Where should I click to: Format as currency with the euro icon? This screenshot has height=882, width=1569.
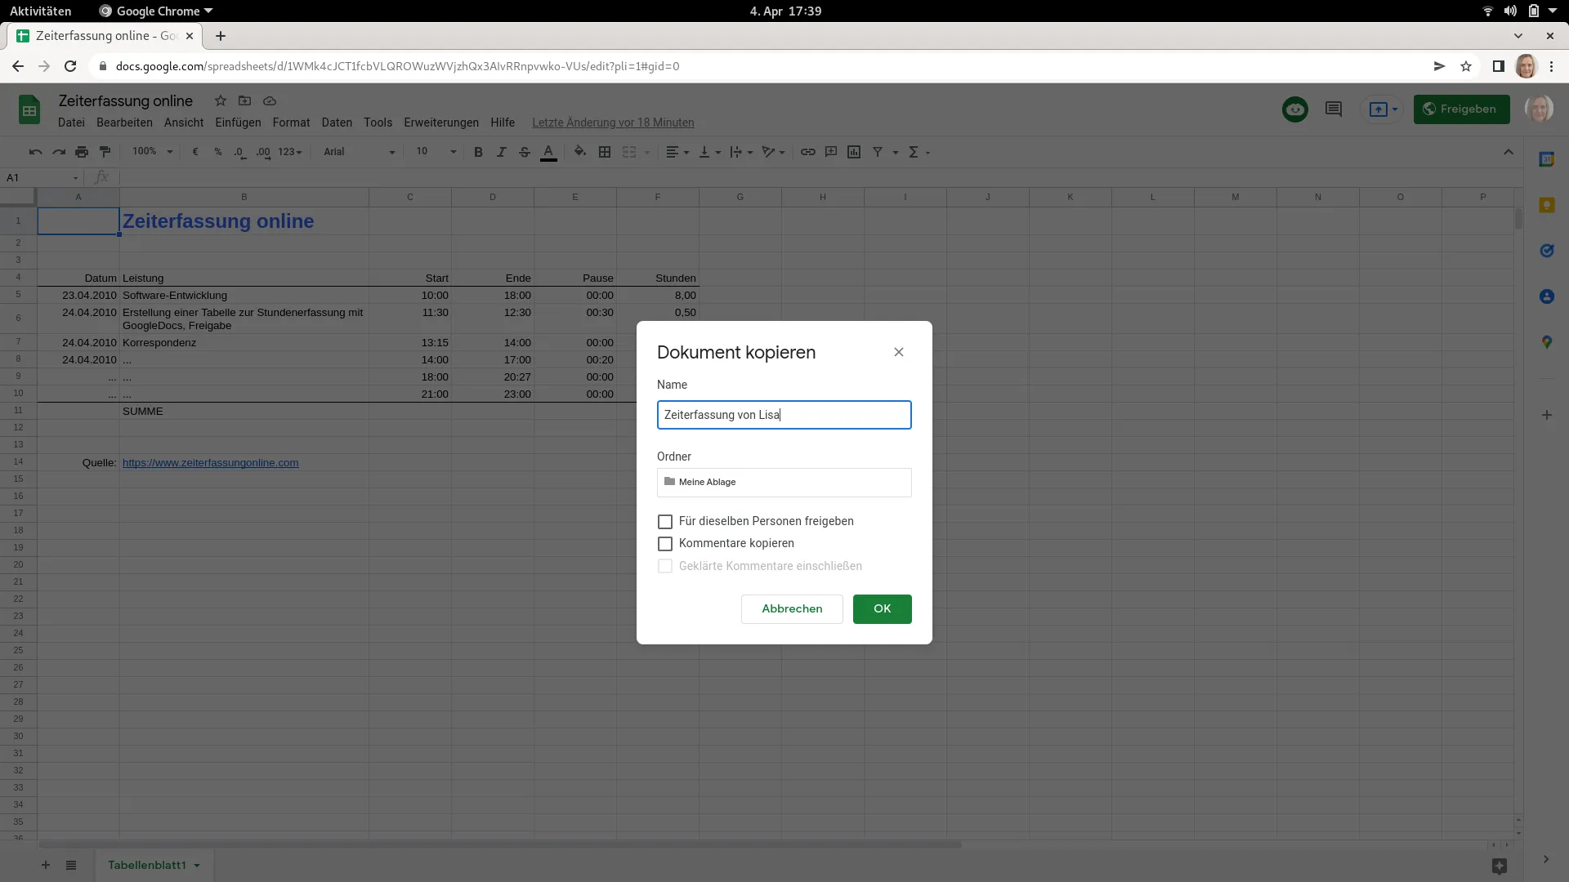click(x=195, y=152)
